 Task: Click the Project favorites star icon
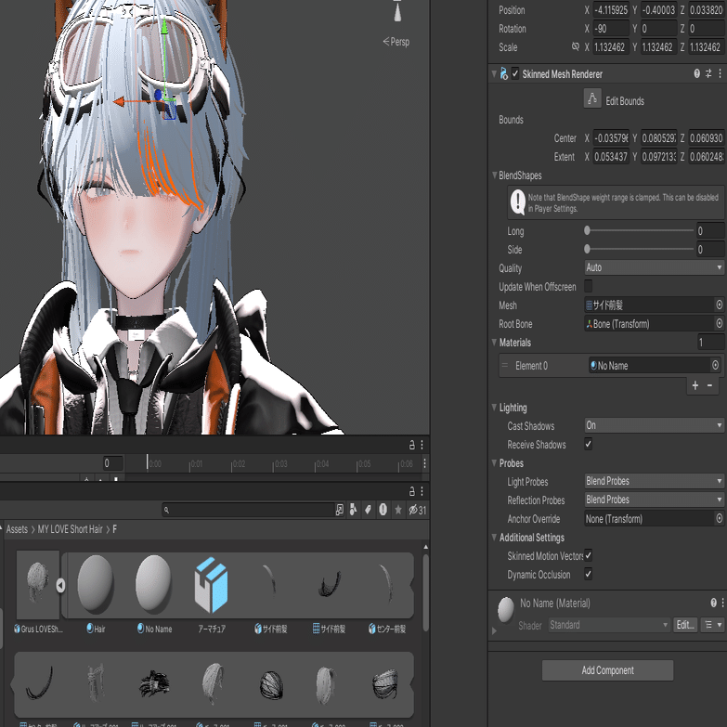[x=397, y=510]
